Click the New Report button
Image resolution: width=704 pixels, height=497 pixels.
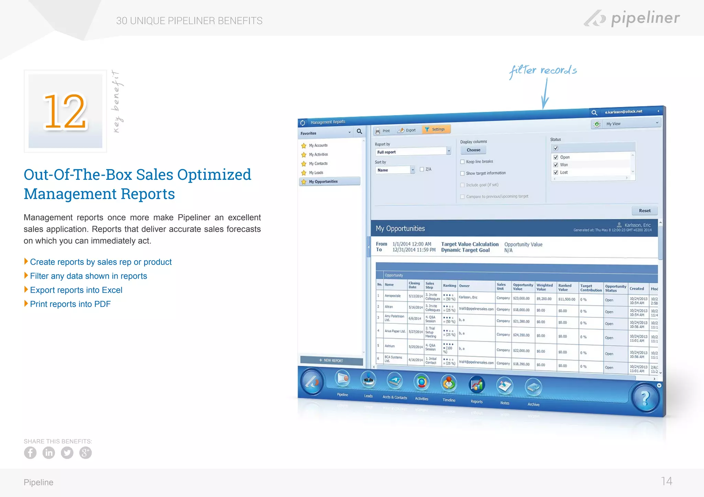tap(331, 360)
